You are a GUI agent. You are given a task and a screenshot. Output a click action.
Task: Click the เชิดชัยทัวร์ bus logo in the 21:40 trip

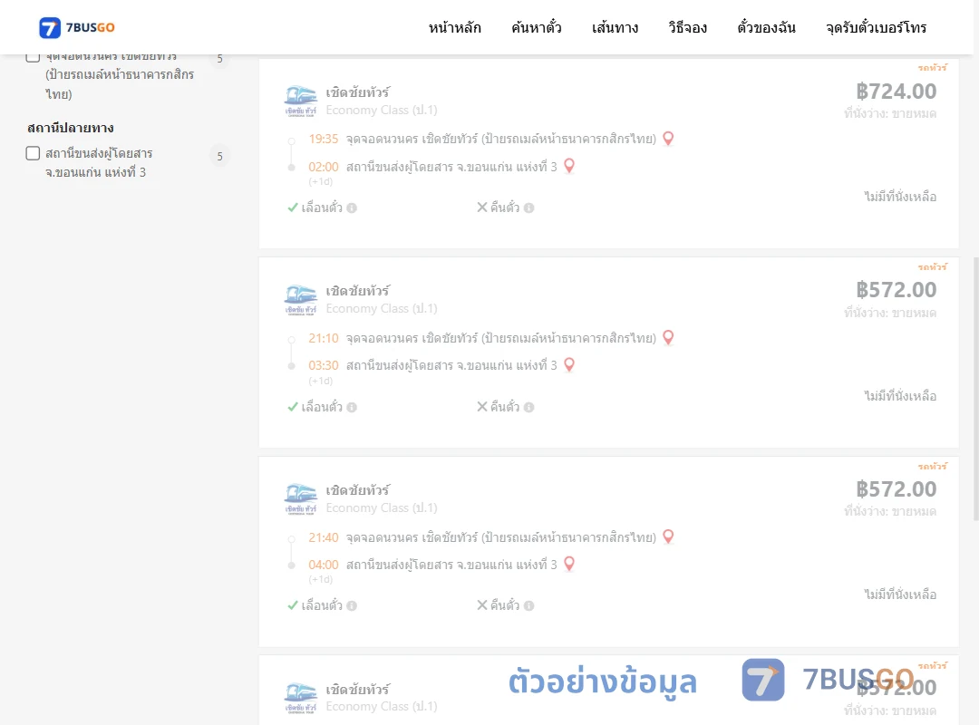(301, 499)
